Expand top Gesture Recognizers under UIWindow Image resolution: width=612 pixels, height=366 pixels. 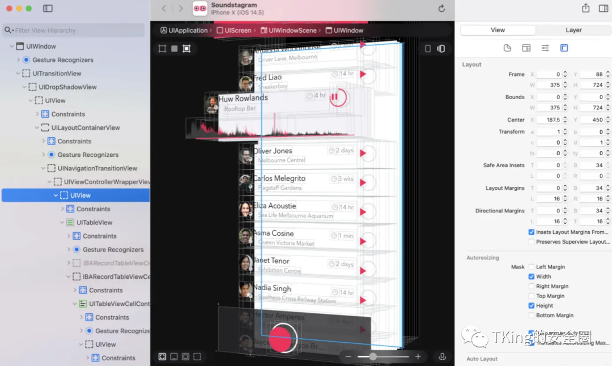[18, 59]
